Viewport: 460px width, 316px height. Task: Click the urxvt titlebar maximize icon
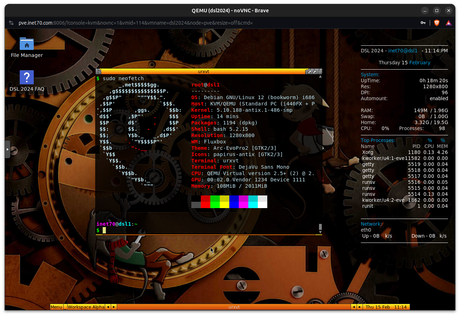coord(314,72)
